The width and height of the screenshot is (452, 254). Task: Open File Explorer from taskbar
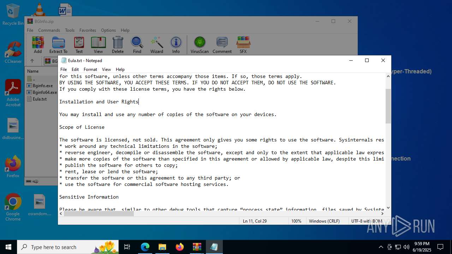162,247
